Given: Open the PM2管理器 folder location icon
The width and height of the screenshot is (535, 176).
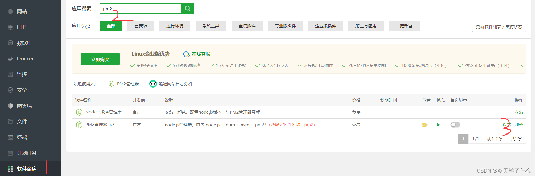Looking at the screenshot, I should (425, 125).
